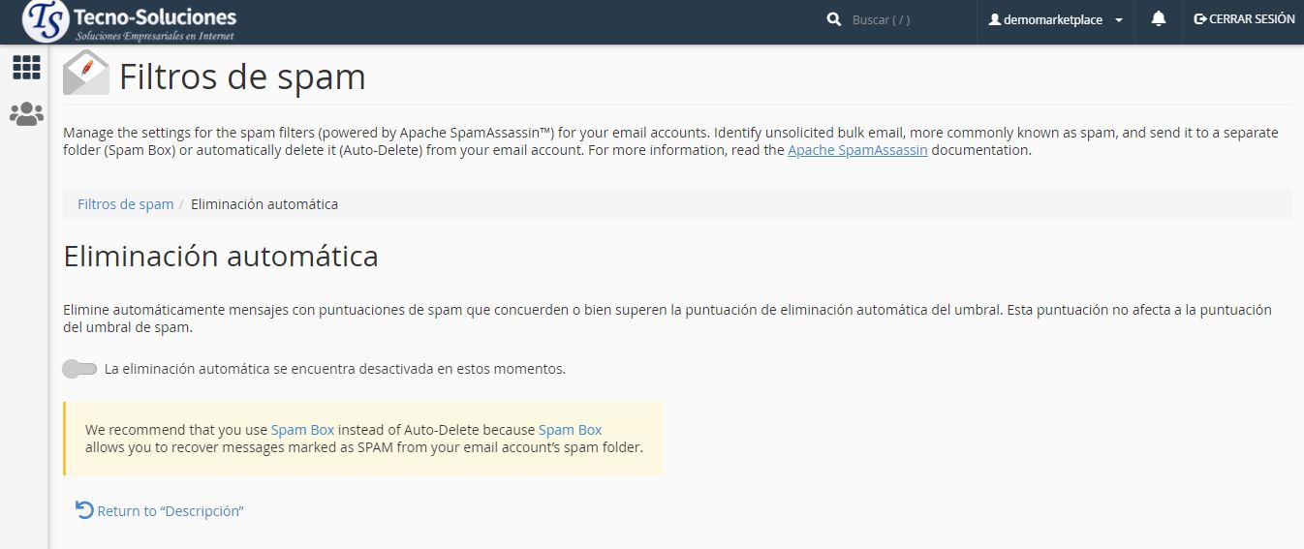Enable the automatic deletion toggle switch
The width and height of the screenshot is (1304, 549).
pos(79,369)
